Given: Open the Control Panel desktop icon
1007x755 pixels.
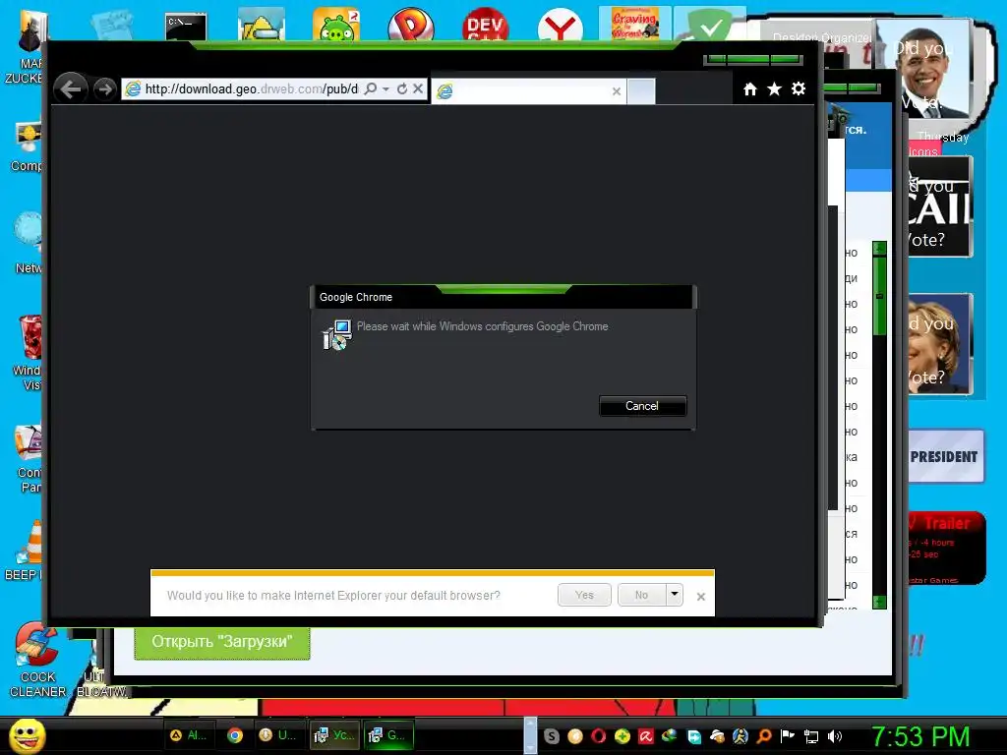Looking at the screenshot, I should [x=29, y=458].
